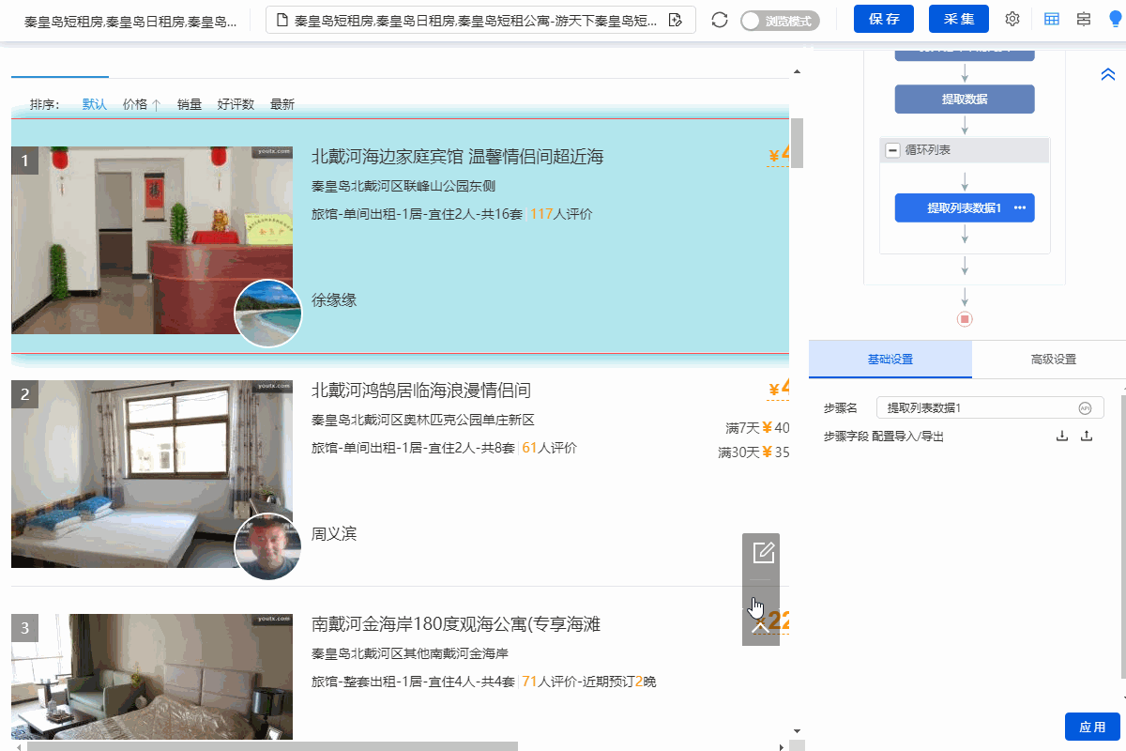Click the room photo of listing 3

[x=152, y=677]
